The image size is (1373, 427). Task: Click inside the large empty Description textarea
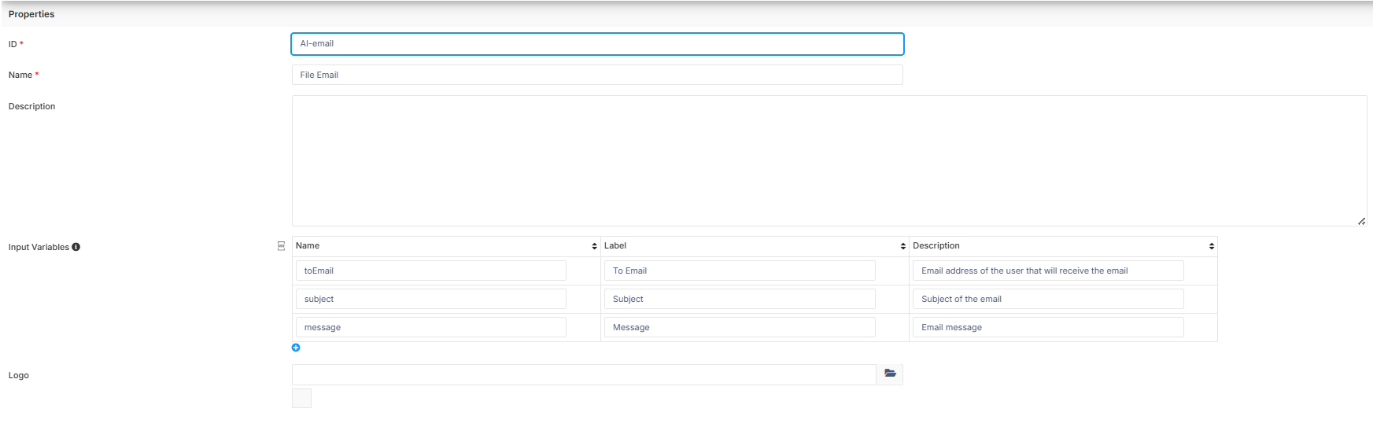(x=829, y=160)
